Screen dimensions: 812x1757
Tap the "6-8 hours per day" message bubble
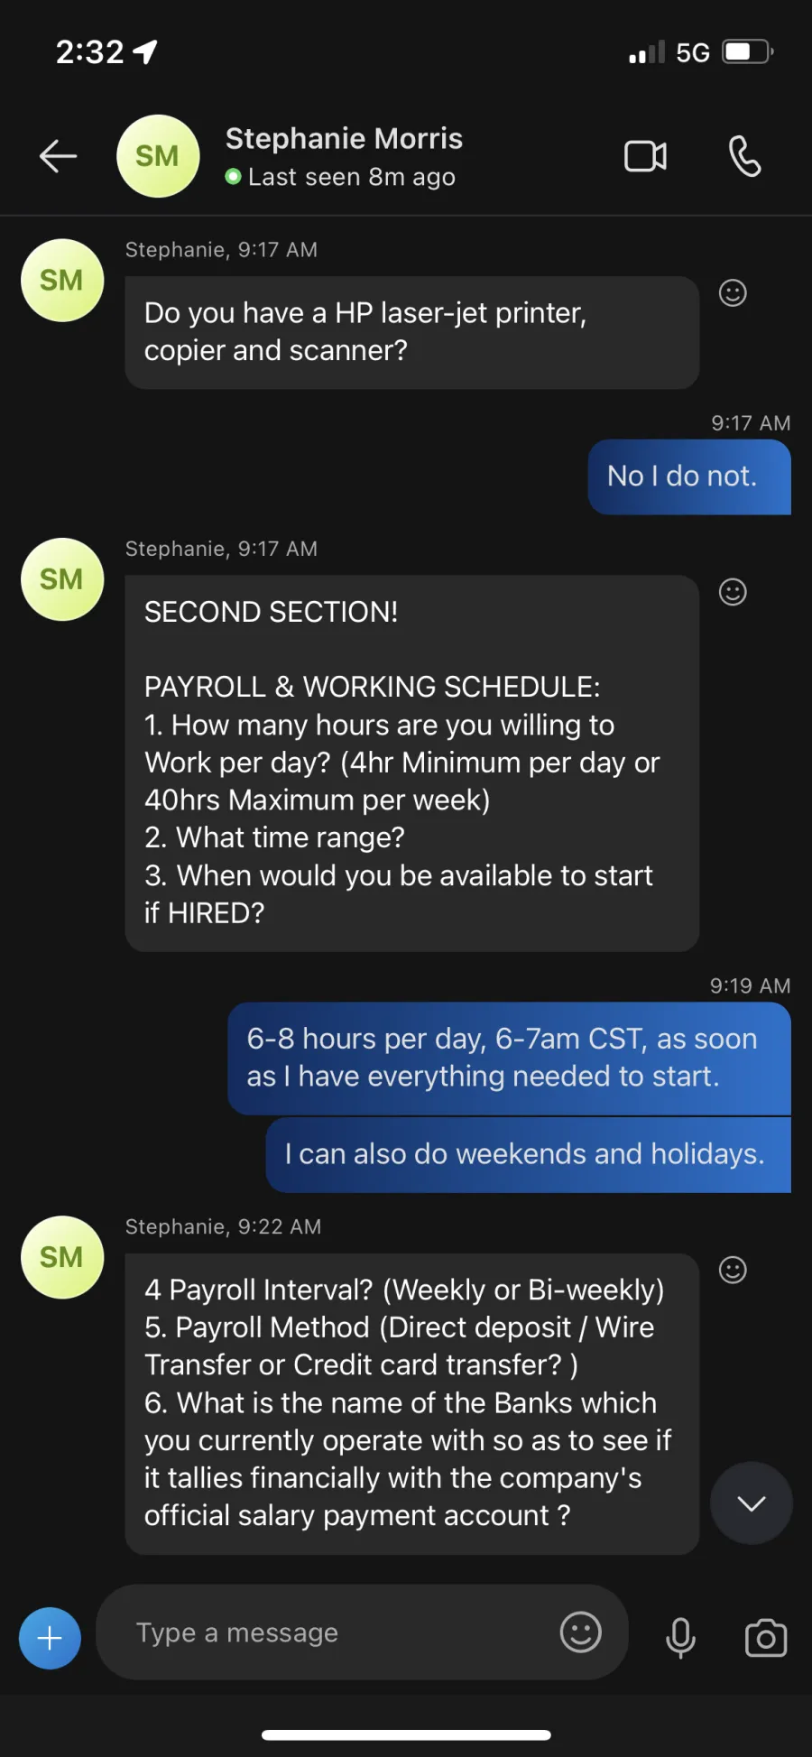coord(509,1058)
